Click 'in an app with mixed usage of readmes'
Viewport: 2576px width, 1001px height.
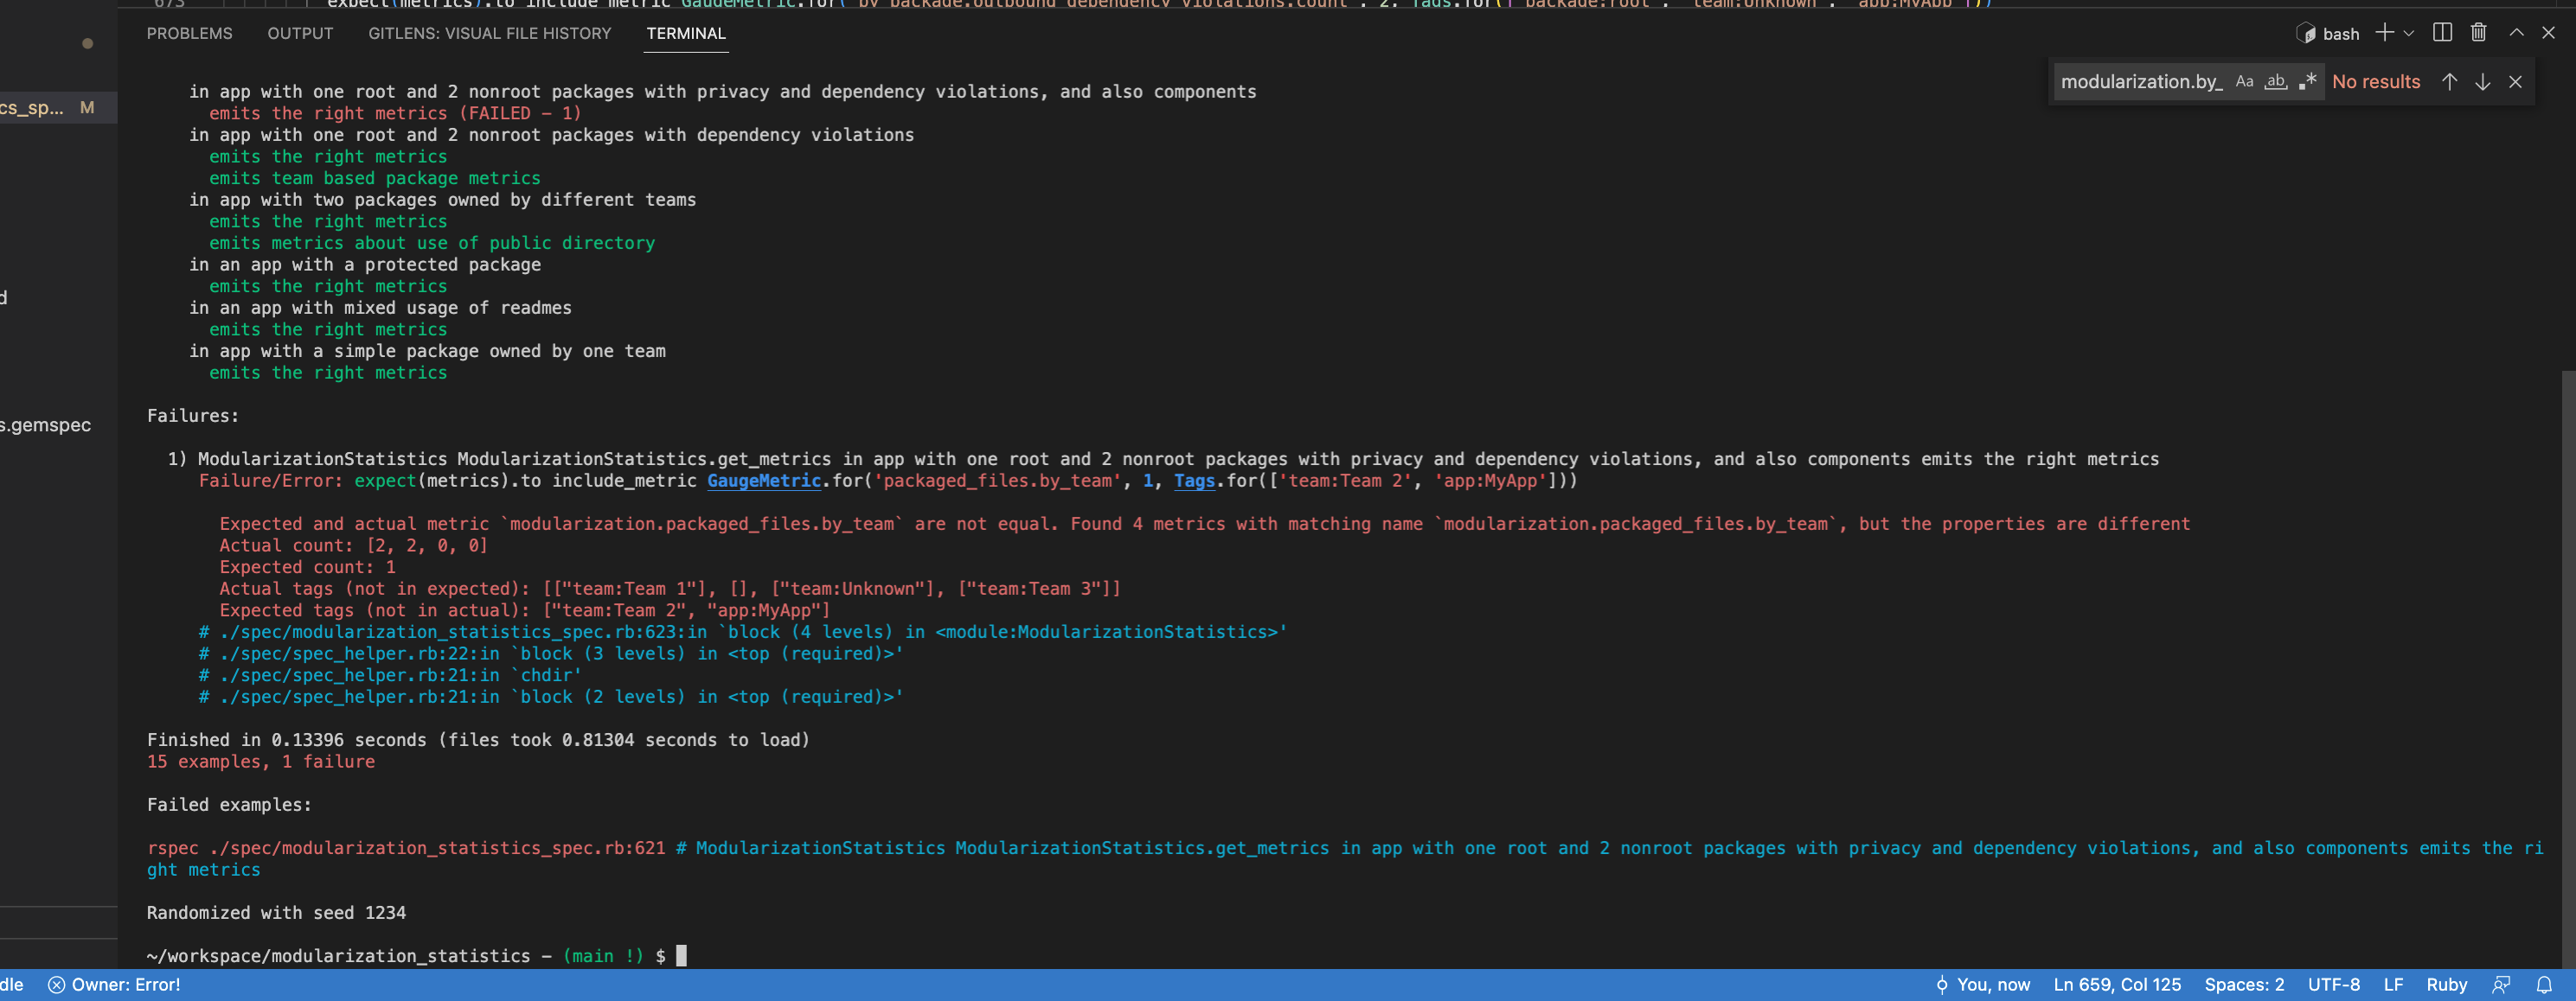(x=380, y=308)
